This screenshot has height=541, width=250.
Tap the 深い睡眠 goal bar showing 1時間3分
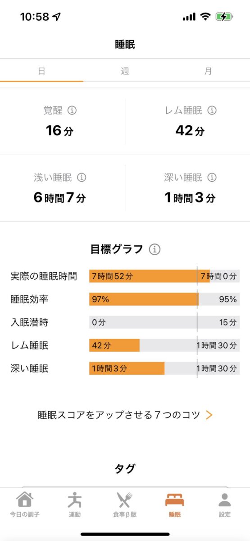[x=164, y=368]
